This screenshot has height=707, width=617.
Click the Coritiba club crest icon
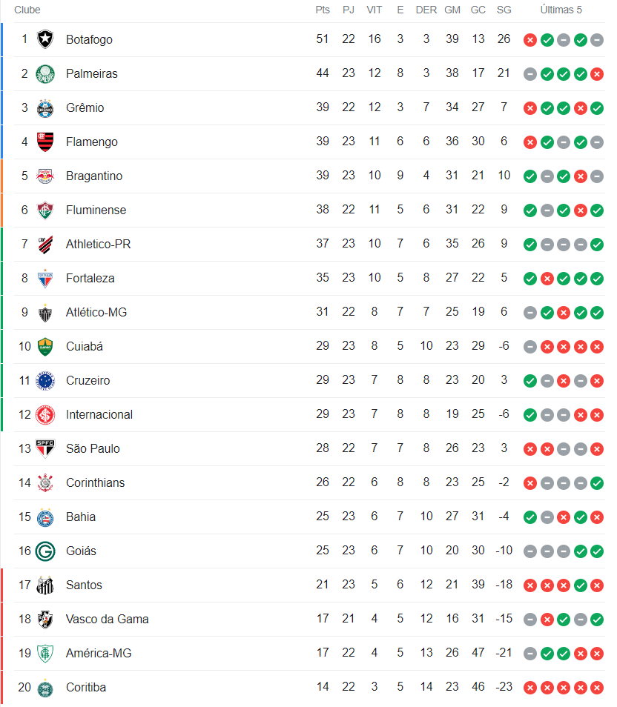(x=45, y=687)
